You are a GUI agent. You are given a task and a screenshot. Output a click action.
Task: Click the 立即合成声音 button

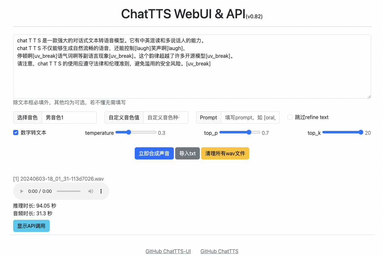[x=154, y=153]
